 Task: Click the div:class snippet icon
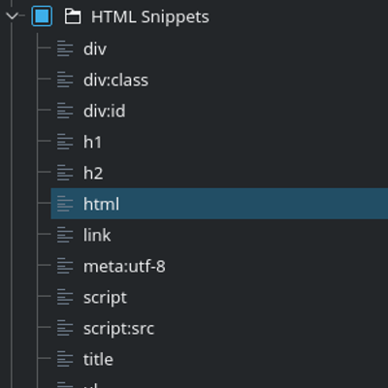(x=65, y=80)
